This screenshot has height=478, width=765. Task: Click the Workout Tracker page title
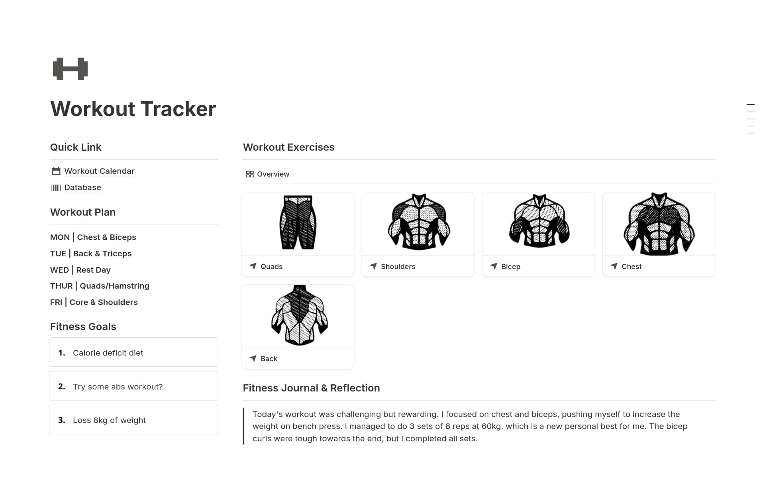pyautogui.click(x=133, y=109)
